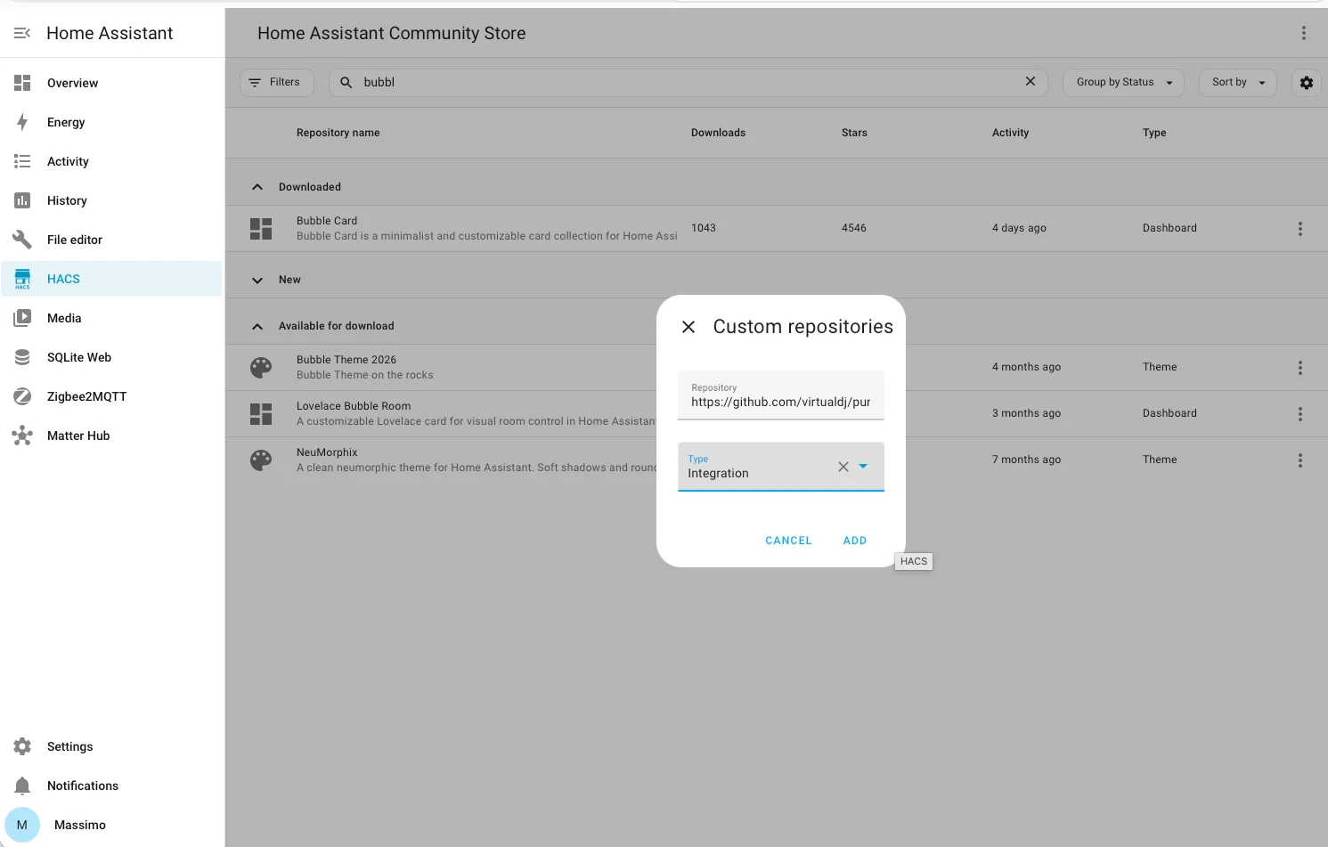
Task: Click the Massimo user avatar
Action: (x=22, y=825)
